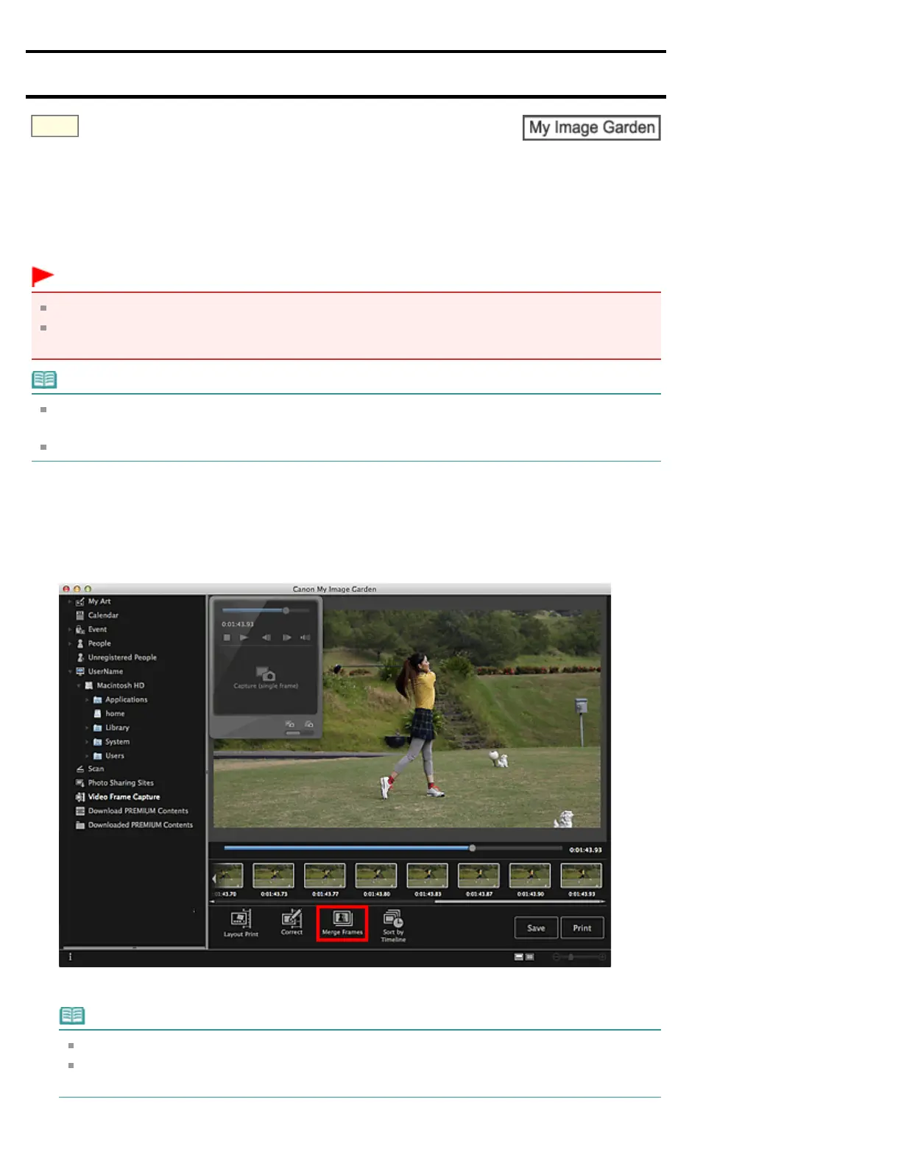Click the Video Frame Capture icon

coord(80,796)
